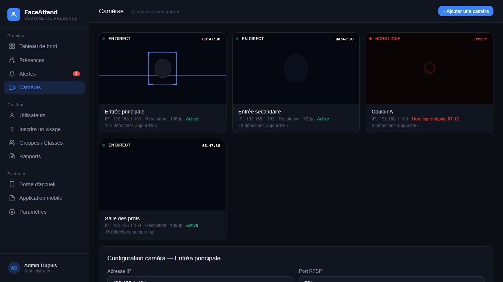
Task: Go to the Présences page
Action: pyautogui.click(x=44, y=60)
